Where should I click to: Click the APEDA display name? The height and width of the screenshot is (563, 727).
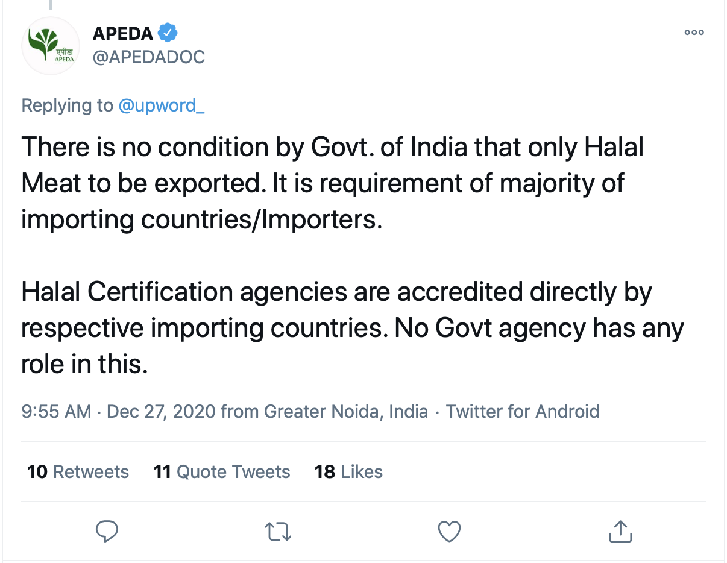pos(123,33)
